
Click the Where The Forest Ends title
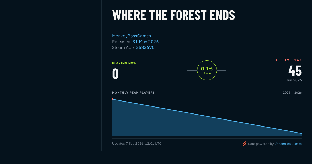click(x=173, y=15)
